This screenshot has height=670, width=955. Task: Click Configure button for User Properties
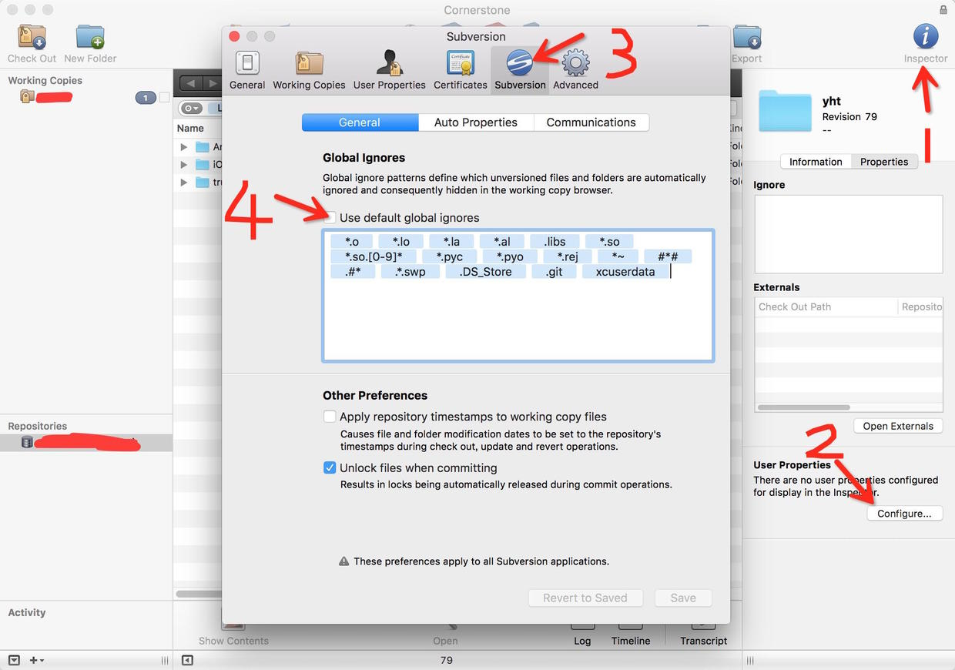click(x=904, y=514)
